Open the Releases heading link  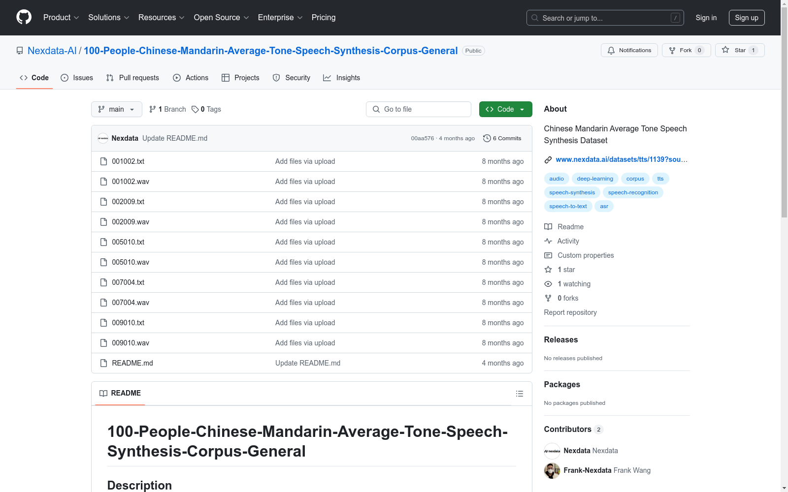coord(561,339)
